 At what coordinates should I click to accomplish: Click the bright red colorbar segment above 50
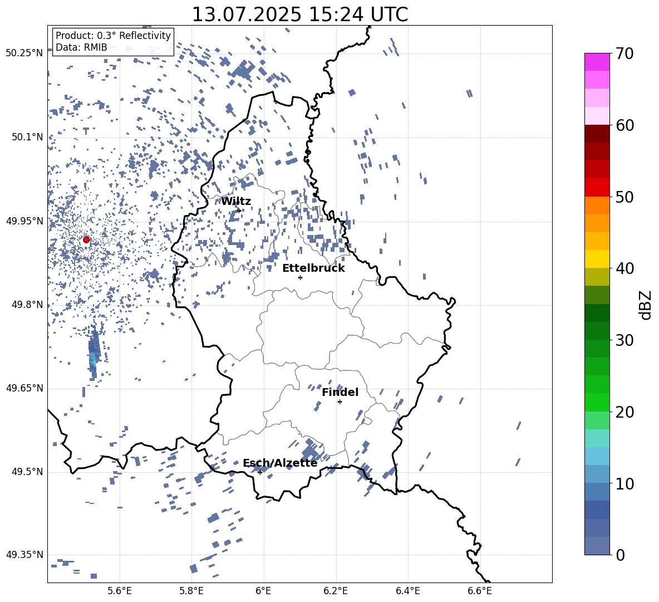click(x=597, y=188)
